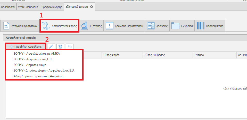Switch to the Γραφείο Κίνησης tab
247x120 pixels.
(51, 7)
